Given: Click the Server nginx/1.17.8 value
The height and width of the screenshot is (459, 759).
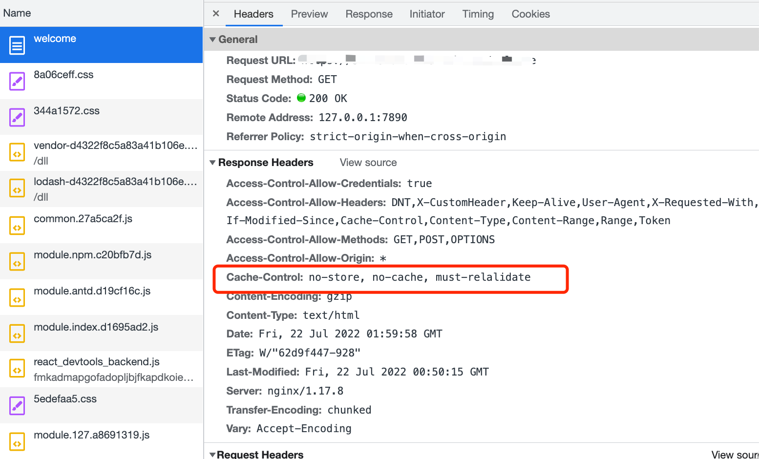Looking at the screenshot, I should 305,391.
